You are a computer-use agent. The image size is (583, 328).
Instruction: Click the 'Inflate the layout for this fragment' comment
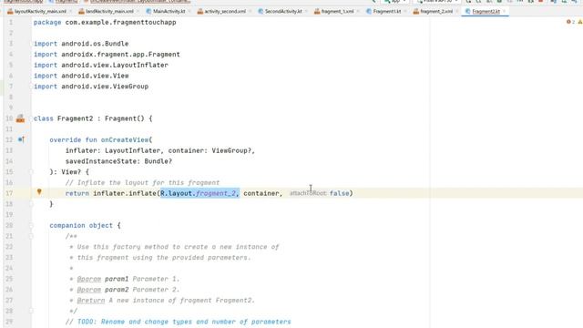[x=142, y=182]
